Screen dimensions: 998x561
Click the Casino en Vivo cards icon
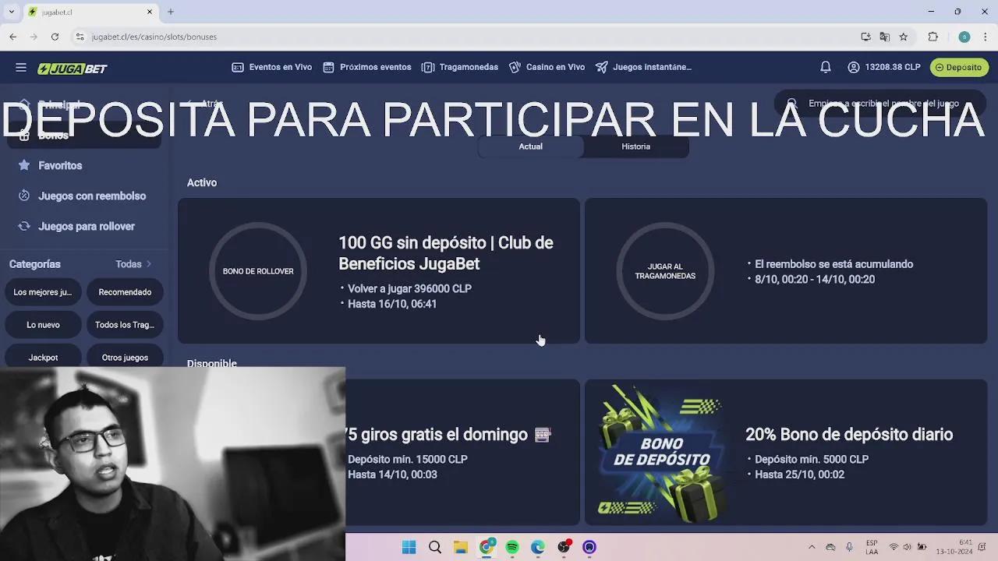click(515, 67)
